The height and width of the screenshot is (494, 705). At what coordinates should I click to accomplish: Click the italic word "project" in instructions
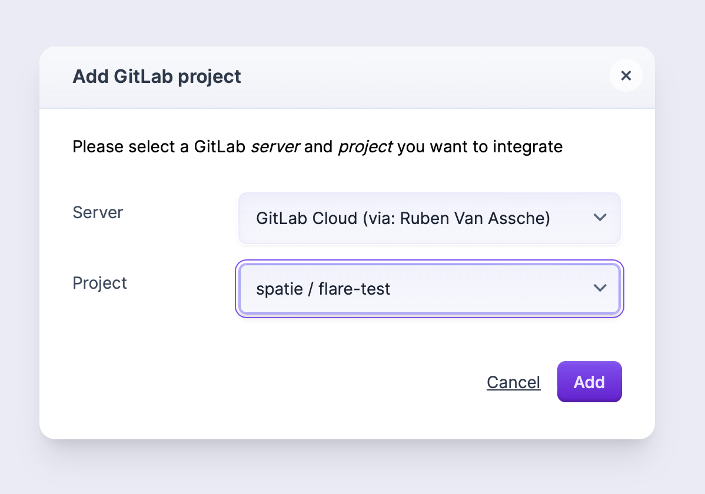(365, 146)
